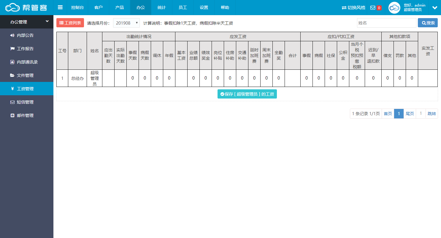The width and height of the screenshot is (441, 238).
Task: Open the month dropdown showing 201908
Action: [126, 23]
